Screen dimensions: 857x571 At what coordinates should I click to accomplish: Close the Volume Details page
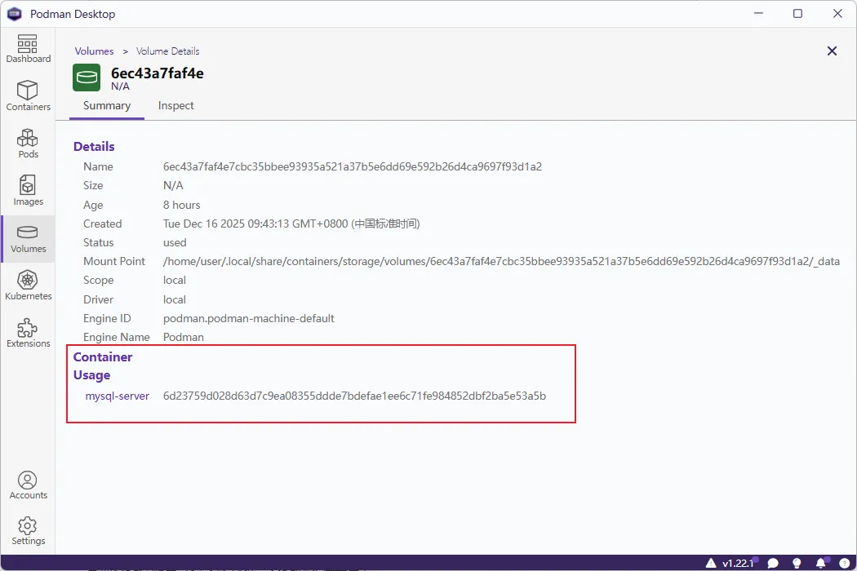832,51
